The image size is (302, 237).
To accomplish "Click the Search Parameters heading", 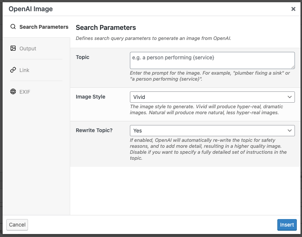I will tap(106, 28).
